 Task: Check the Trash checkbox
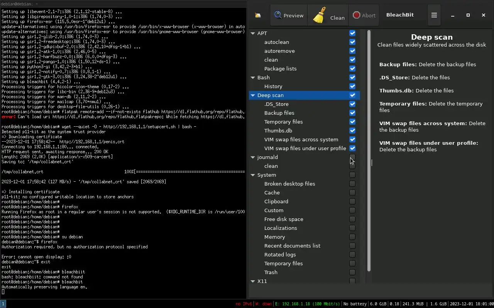[352, 272]
